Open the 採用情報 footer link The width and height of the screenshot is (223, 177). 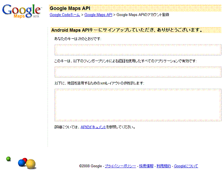click(146, 166)
